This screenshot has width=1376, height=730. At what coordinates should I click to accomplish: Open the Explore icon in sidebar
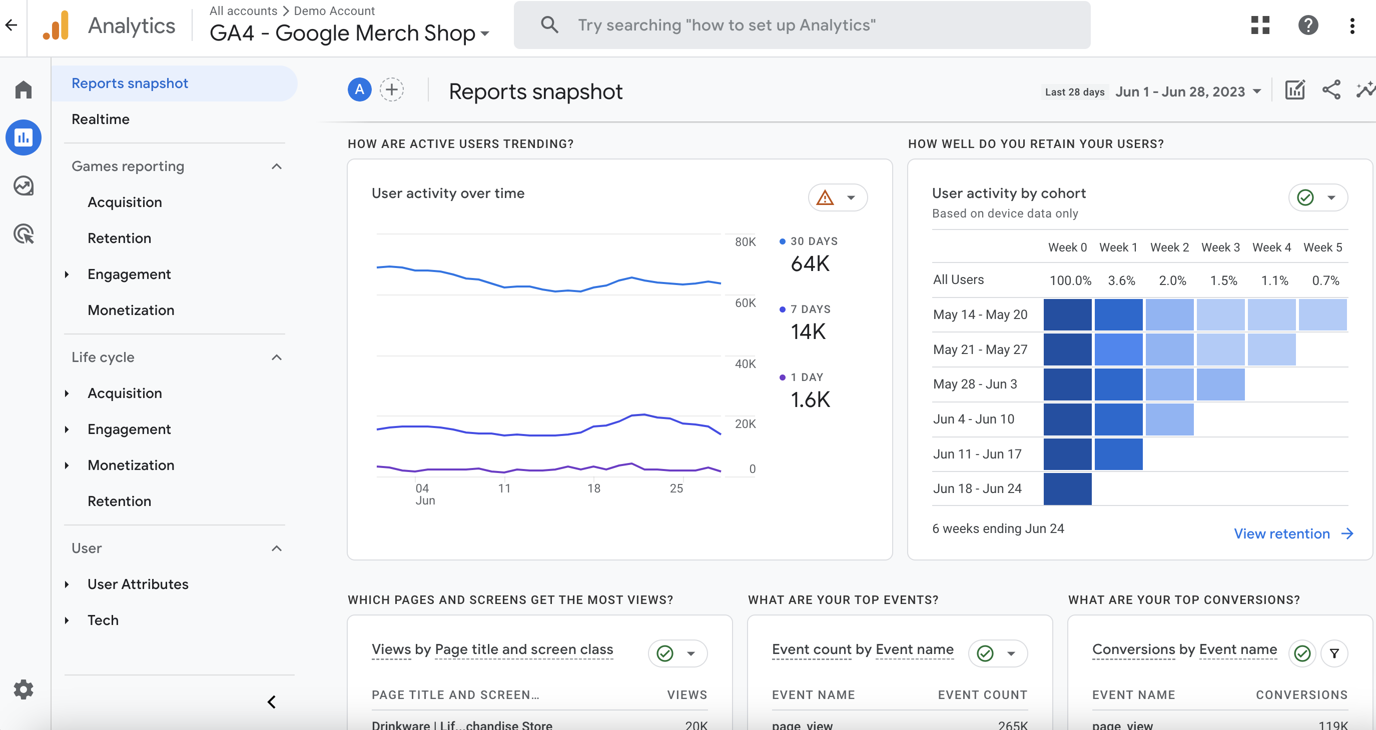pyautogui.click(x=24, y=185)
